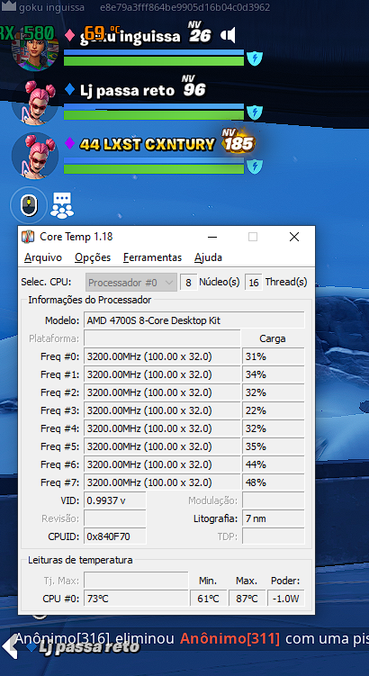Click the AMD 4700S model field

194,320
